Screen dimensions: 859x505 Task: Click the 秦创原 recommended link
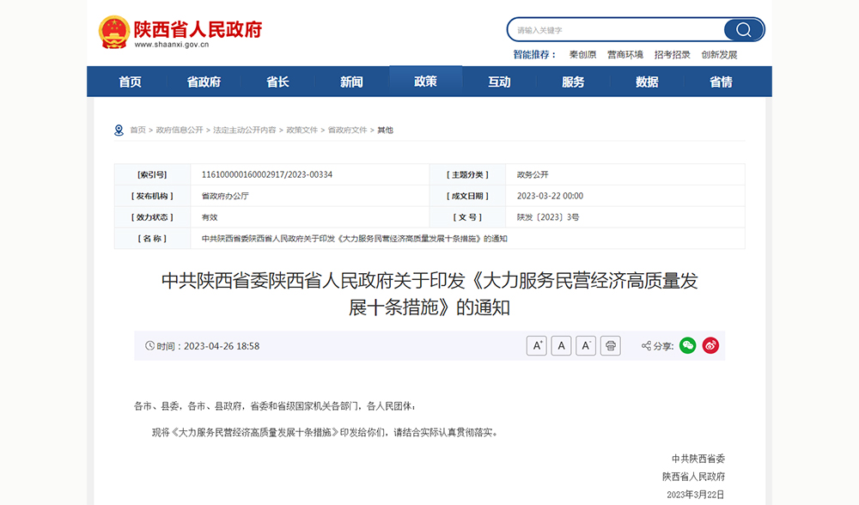(x=582, y=55)
